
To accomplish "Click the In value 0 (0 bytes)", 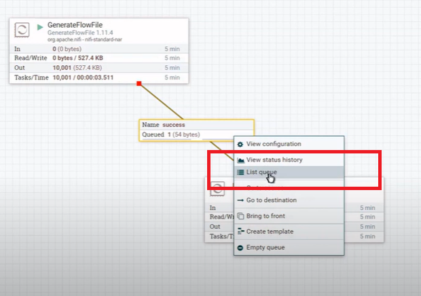I will click(x=67, y=49).
